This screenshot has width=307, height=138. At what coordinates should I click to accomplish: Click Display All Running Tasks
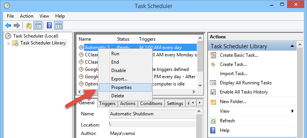point(246,83)
